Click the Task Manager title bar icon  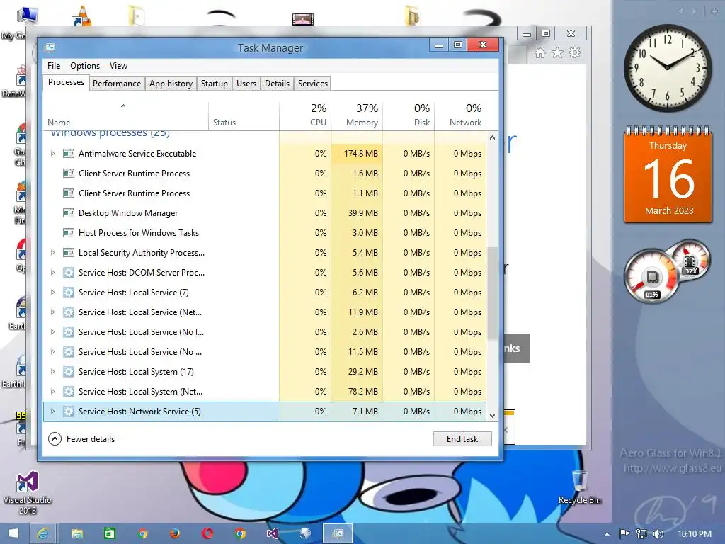click(x=50, y=47)
